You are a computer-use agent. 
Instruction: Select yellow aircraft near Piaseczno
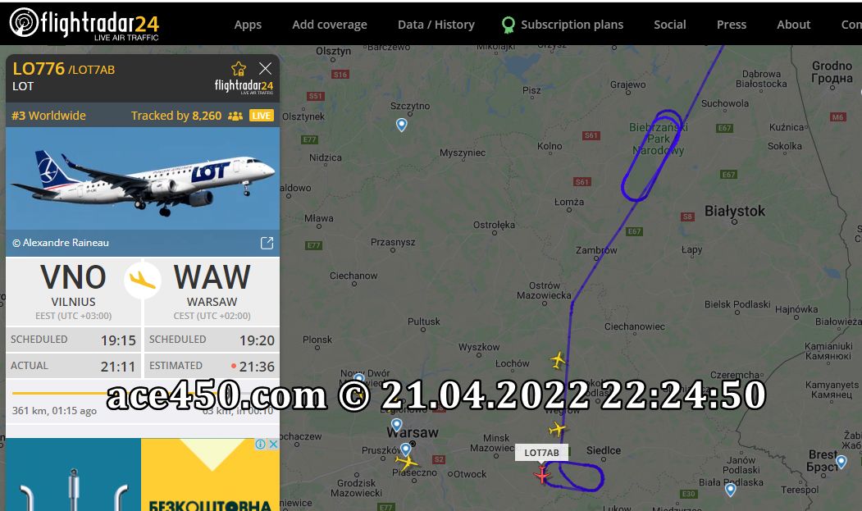(407, 462)
